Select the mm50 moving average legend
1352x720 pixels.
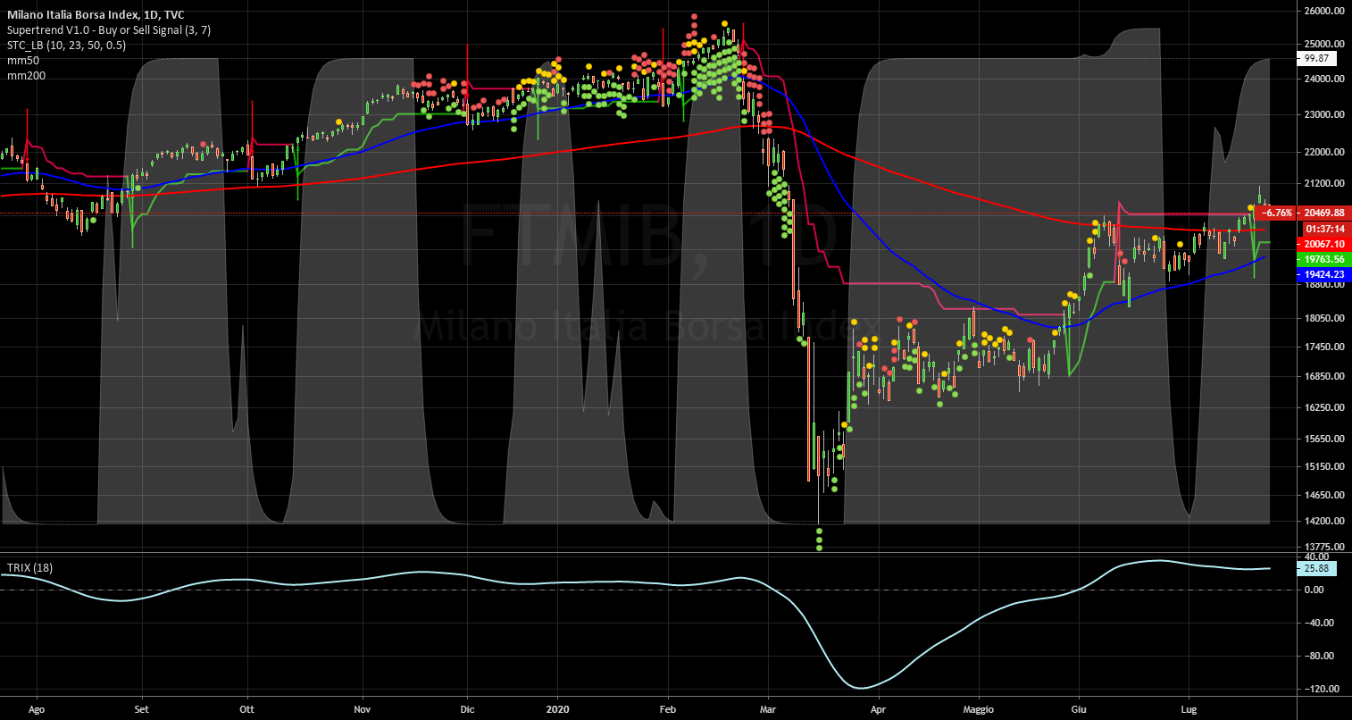(22, 61)
